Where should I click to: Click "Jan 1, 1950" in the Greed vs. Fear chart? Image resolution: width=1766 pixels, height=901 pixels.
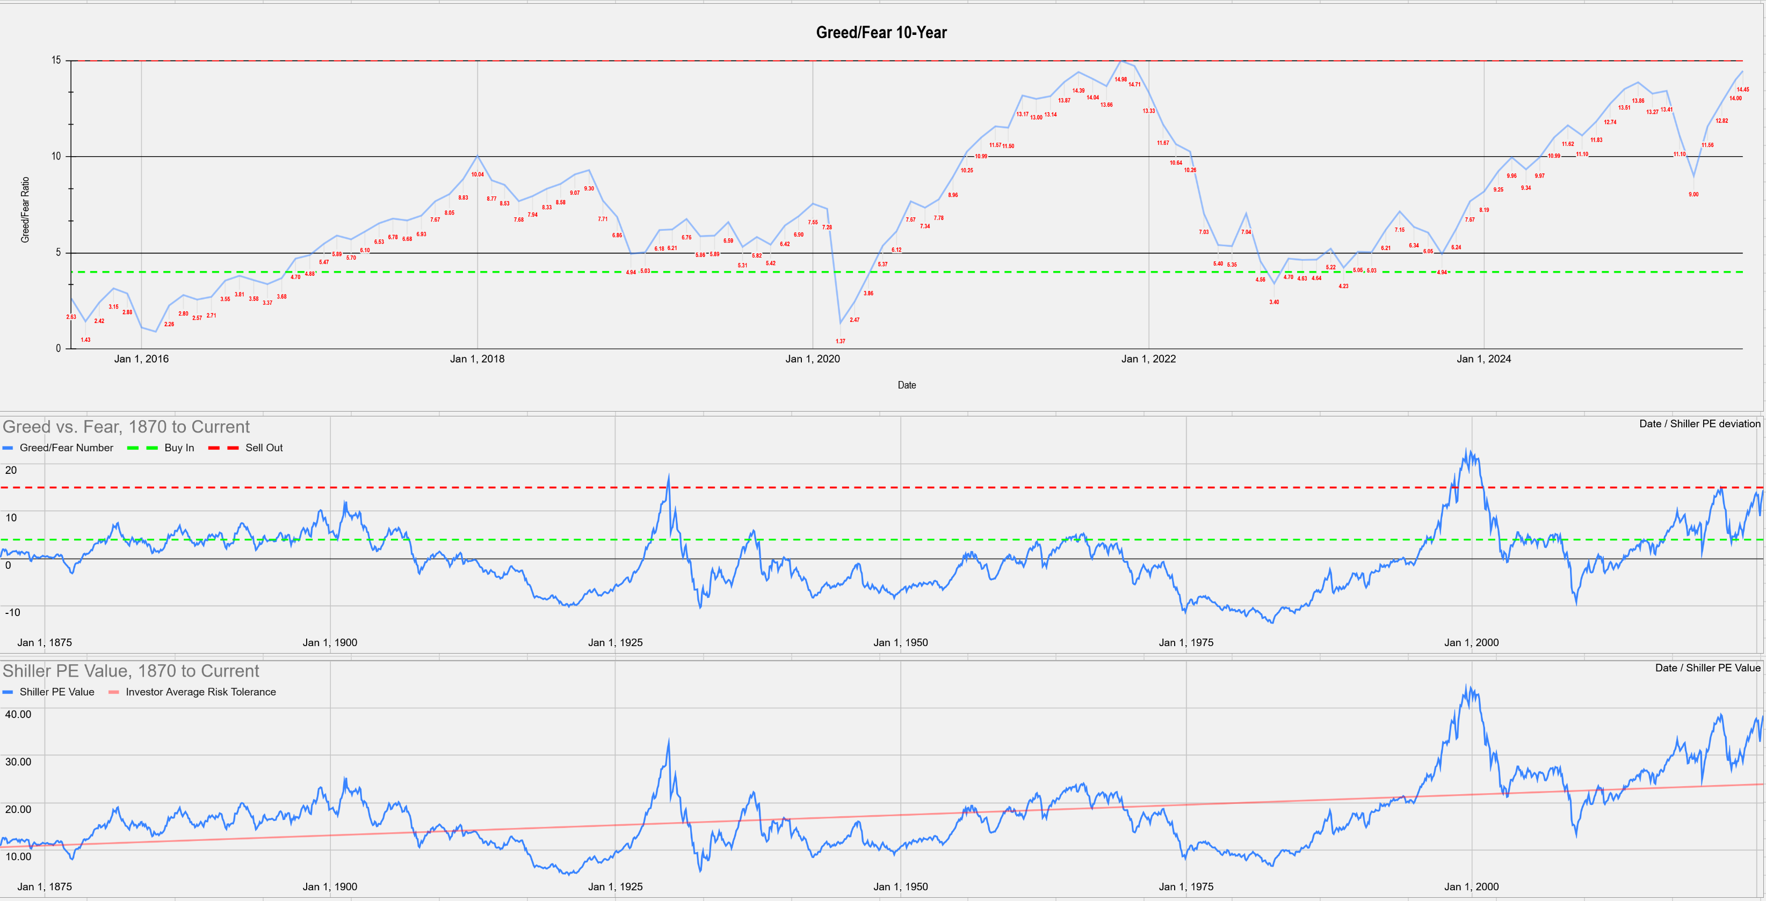pos(900,642)
